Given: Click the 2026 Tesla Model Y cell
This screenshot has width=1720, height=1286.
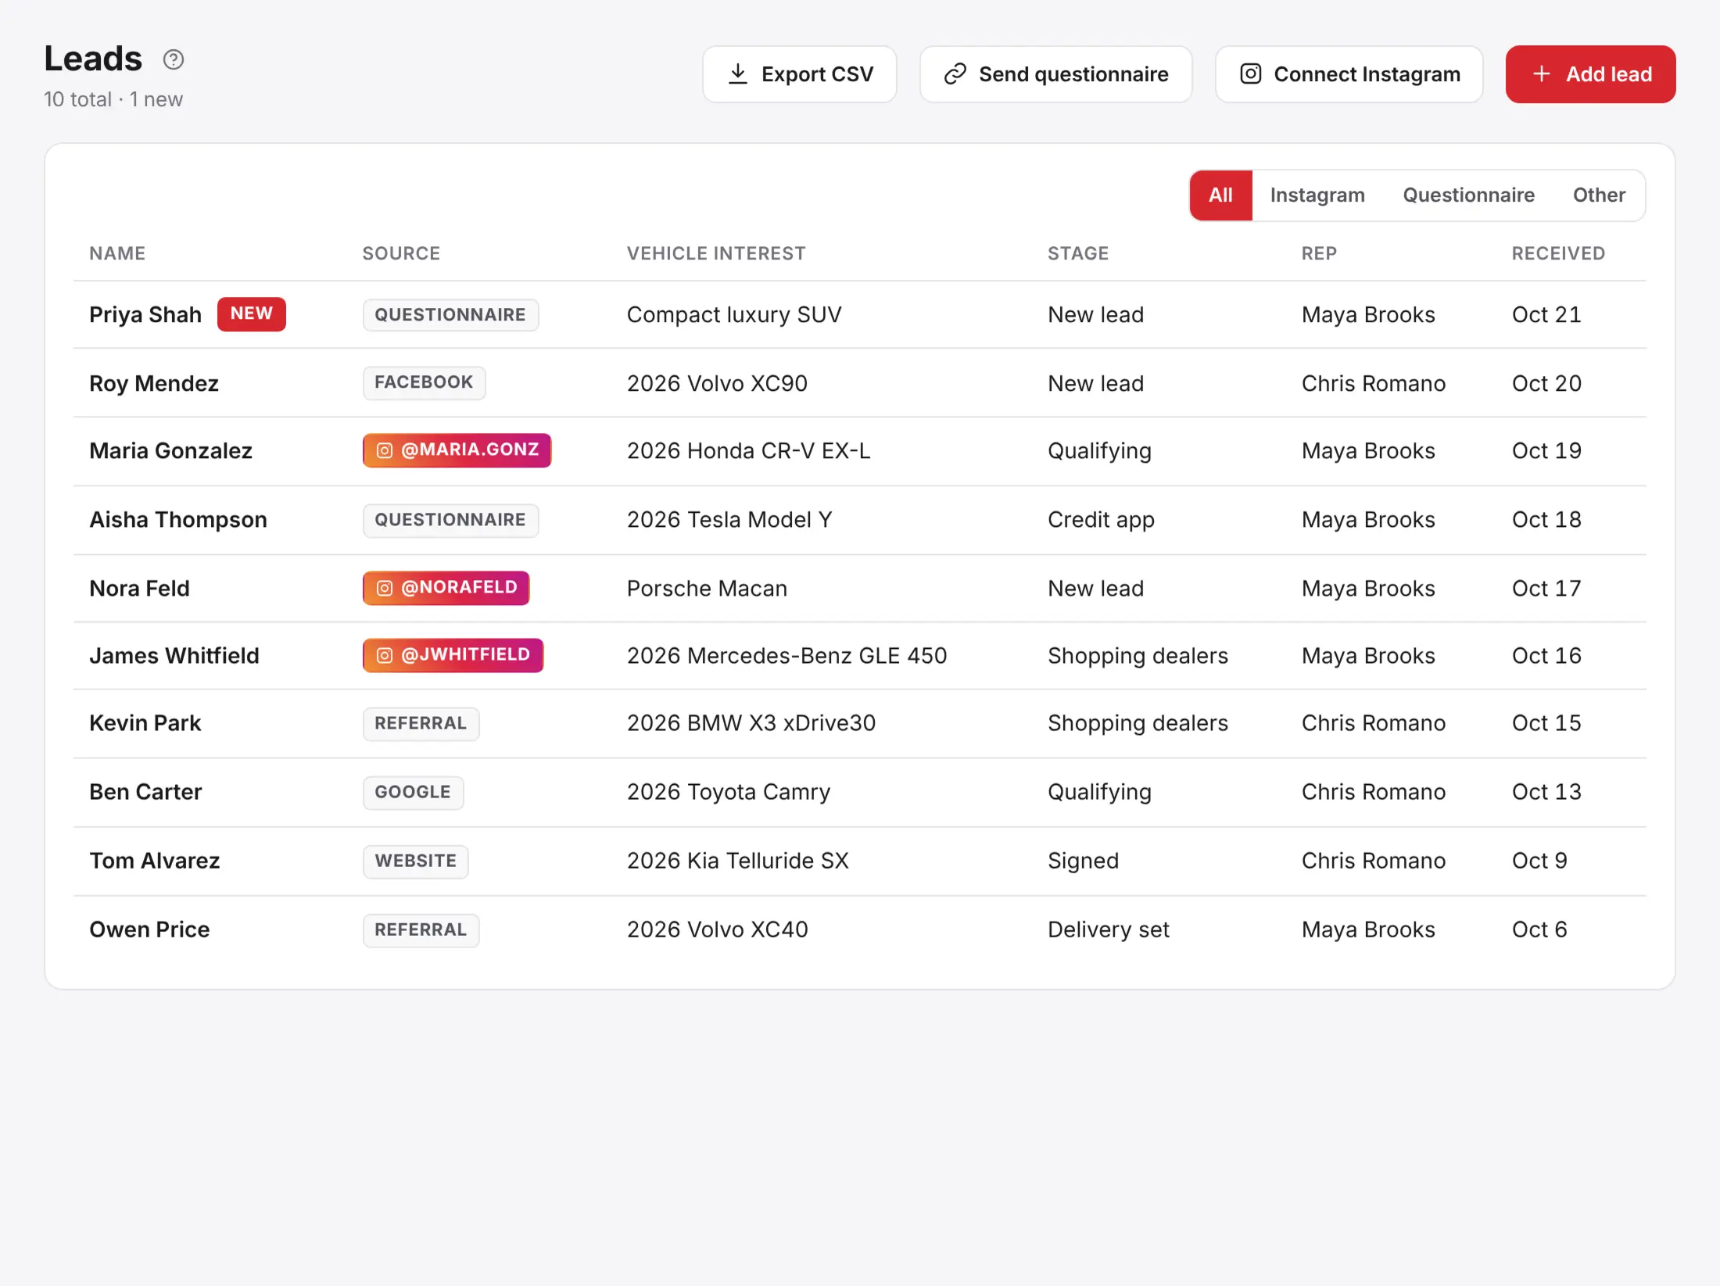Looking at the screenshot, I should 729,520.
